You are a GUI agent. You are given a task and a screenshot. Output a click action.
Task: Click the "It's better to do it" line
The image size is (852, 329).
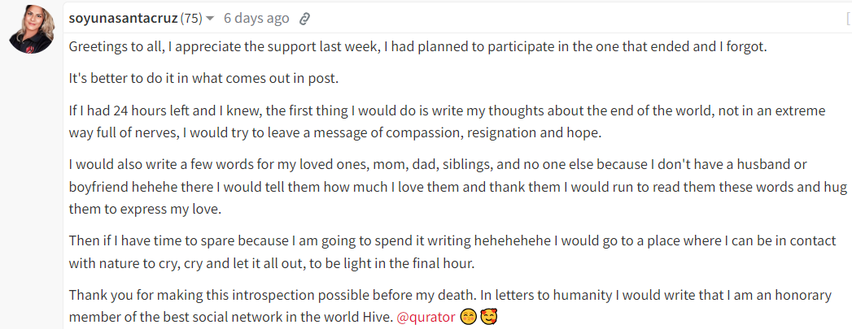pyautogui.click(x=203, y=79)
